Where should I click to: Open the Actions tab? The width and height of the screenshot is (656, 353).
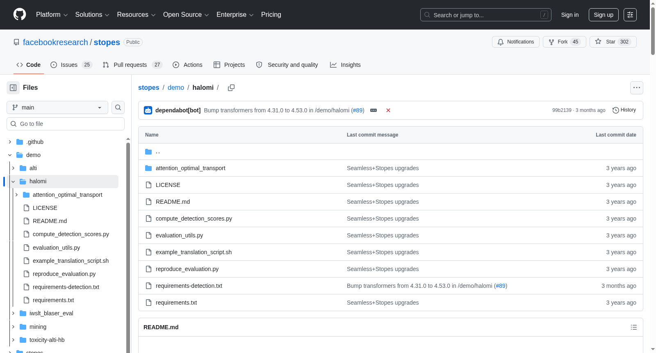pos(188,65)
